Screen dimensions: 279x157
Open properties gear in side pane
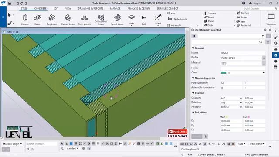(276, 55)
